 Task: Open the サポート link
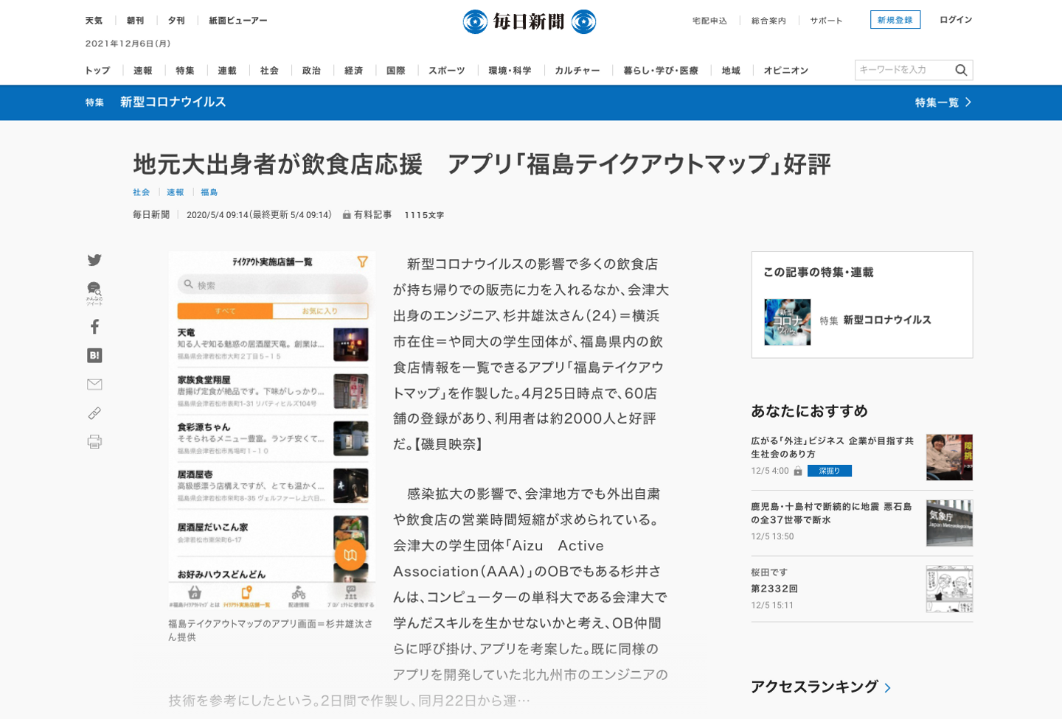826,21
